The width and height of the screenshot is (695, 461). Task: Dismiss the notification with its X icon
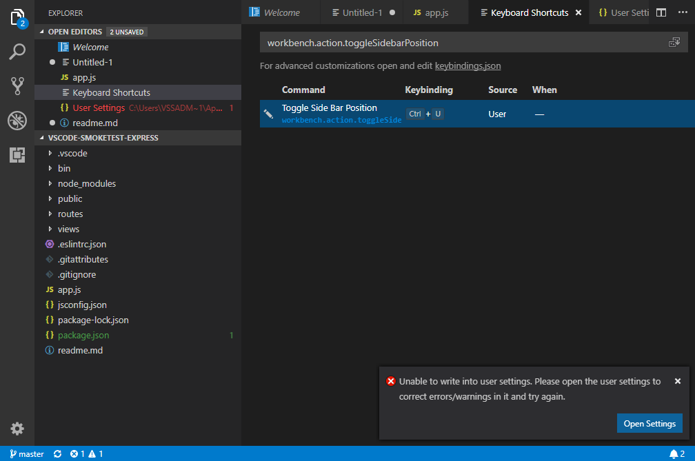click(677, 381)
